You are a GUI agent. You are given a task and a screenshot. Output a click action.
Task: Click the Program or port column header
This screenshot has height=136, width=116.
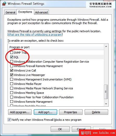[x=56, y=47]
